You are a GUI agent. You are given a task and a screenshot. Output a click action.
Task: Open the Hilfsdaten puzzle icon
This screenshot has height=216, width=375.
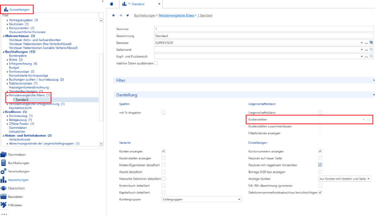click(3, 205)
